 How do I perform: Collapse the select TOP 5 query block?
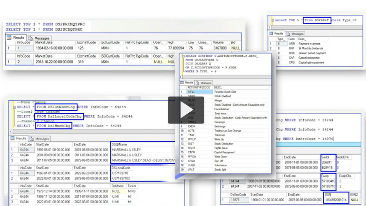[273, 21]
